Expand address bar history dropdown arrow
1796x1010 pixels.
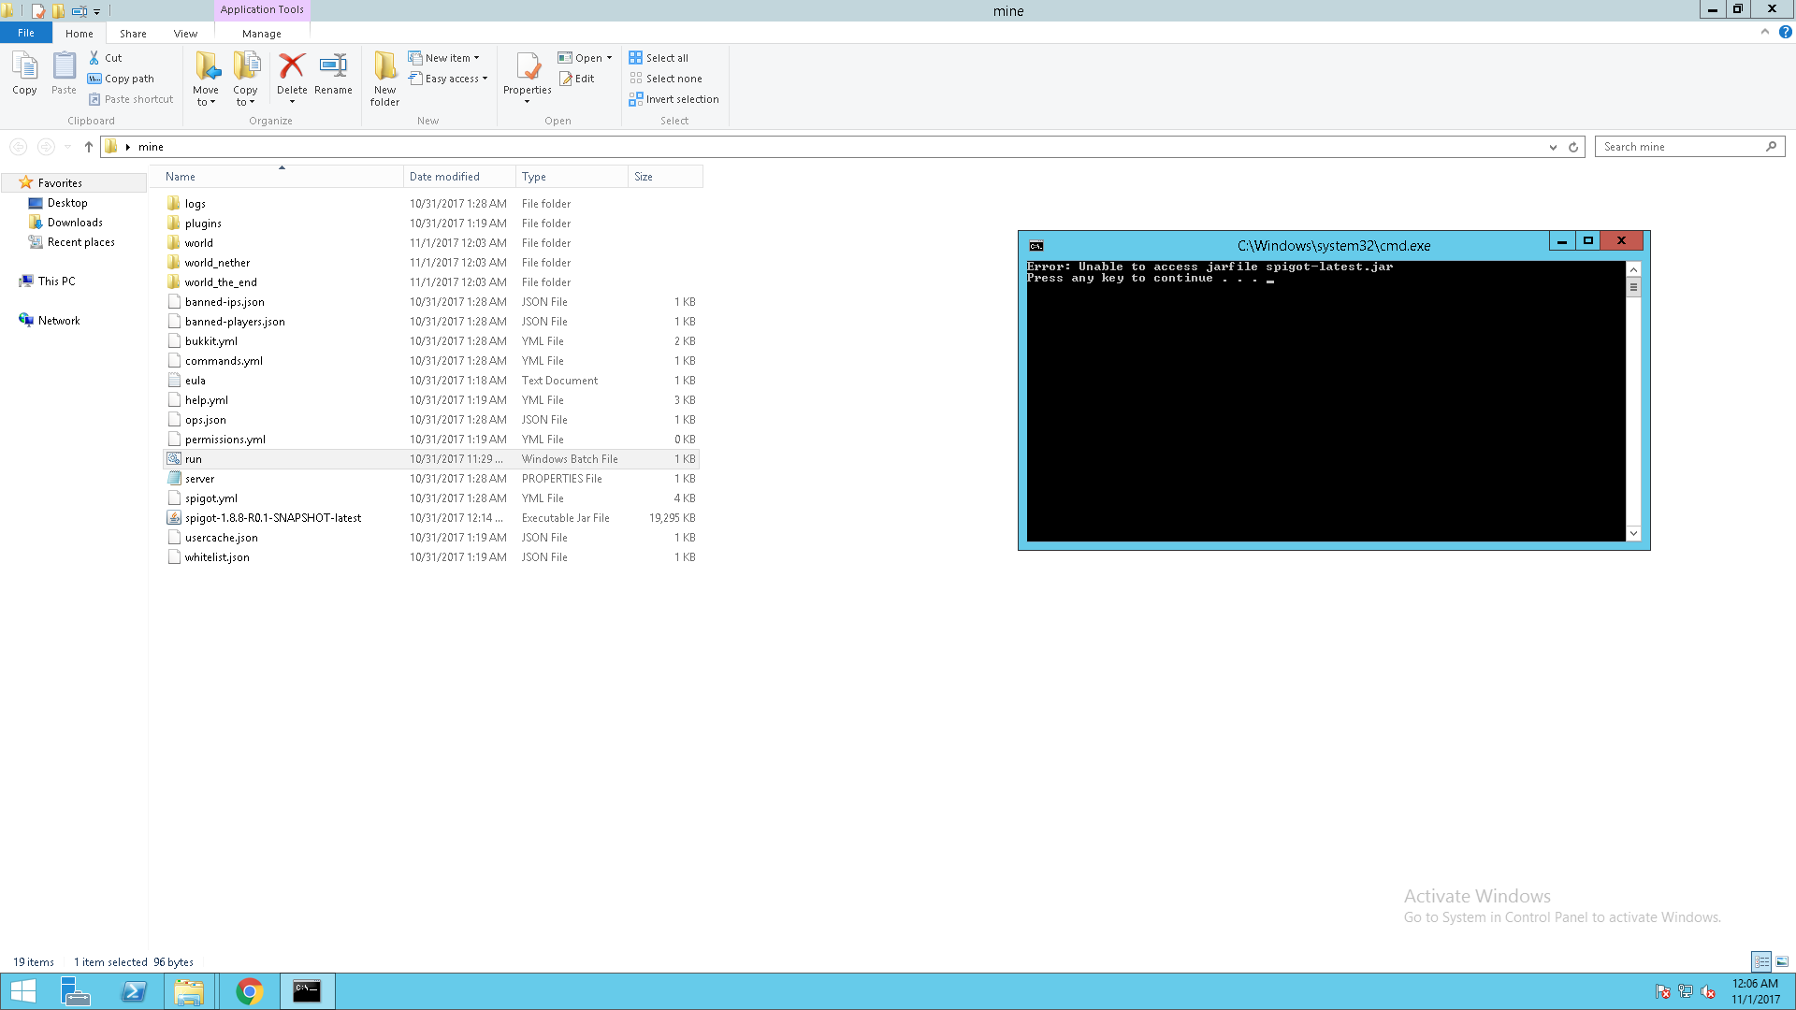coord(1553,147)
